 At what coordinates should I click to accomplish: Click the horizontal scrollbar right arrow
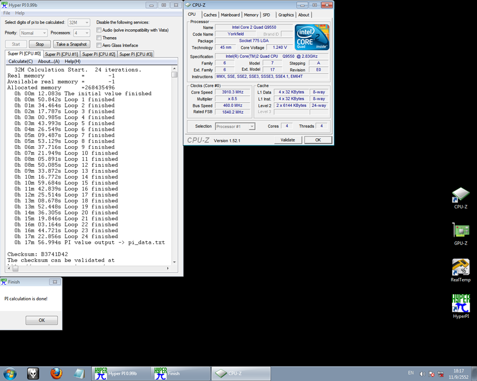(168, 268)
